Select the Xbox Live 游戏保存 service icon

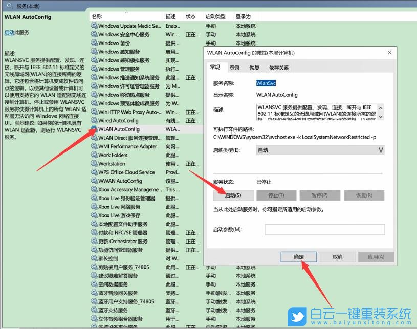click(95, 215)
